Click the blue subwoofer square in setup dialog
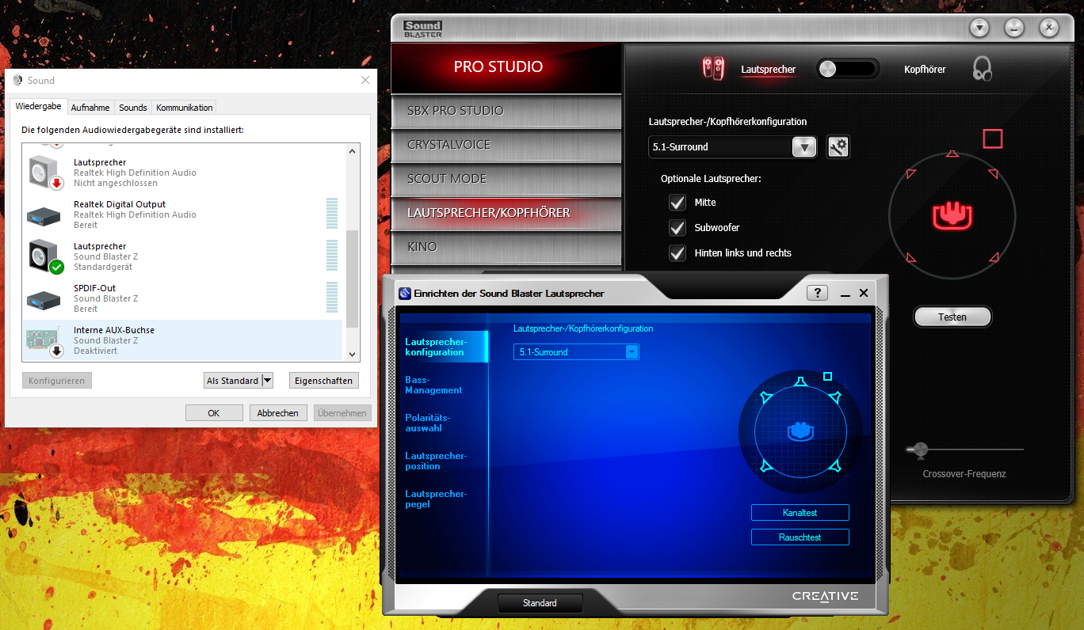This screenshot has width=1084, height=630. (x=827, y=377)
